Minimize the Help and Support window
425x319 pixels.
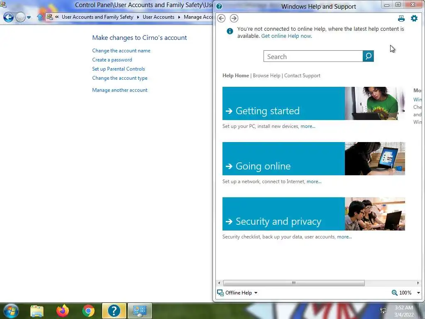coord(387,5)
